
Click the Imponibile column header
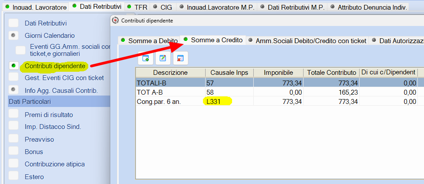click(278, 72)
